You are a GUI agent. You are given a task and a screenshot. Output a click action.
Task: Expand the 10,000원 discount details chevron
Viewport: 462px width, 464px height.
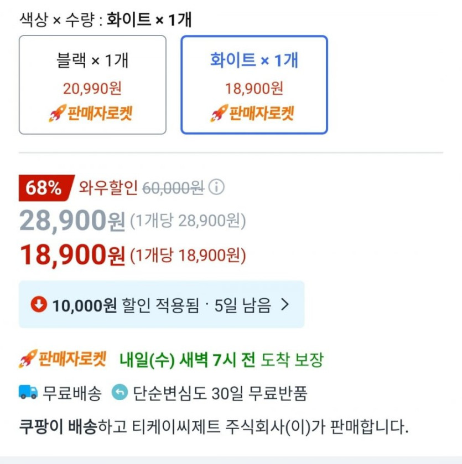coord(285,304)
